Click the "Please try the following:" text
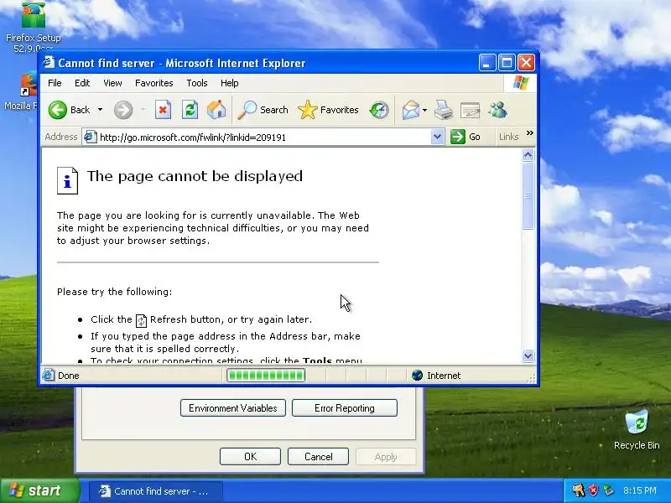 pos(114,292)
